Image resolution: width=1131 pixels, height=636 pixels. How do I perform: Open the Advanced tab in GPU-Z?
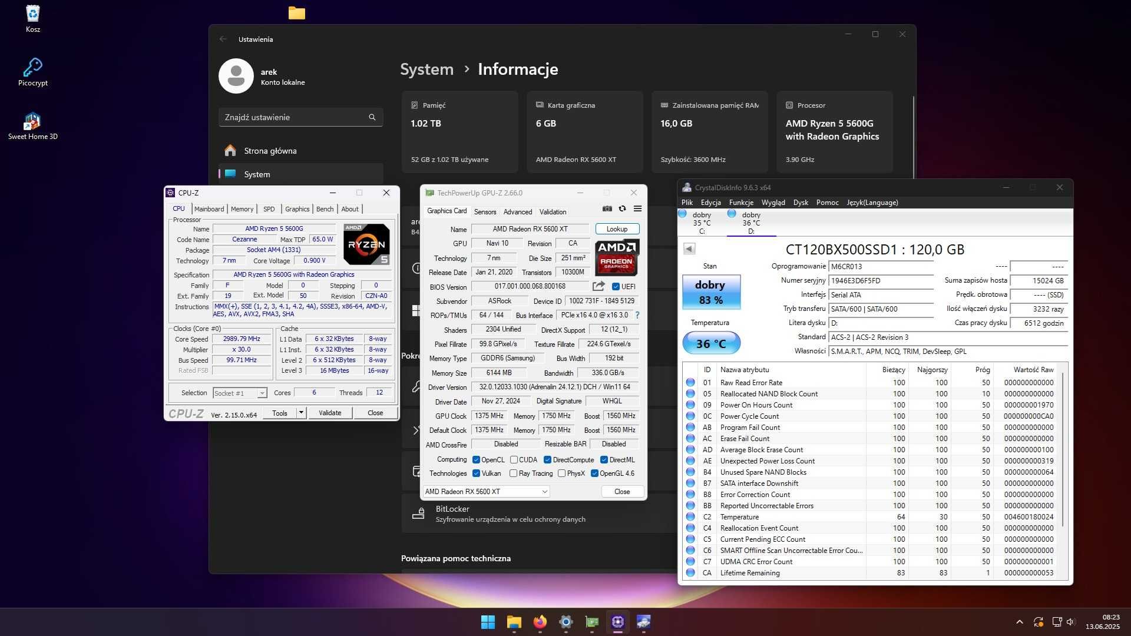[x=518, y=212]
